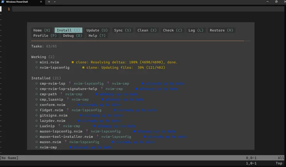Close the Windows PowerShell tab
Image resolution: width=286 pixels, height=167 pixels.
point(43,2)
